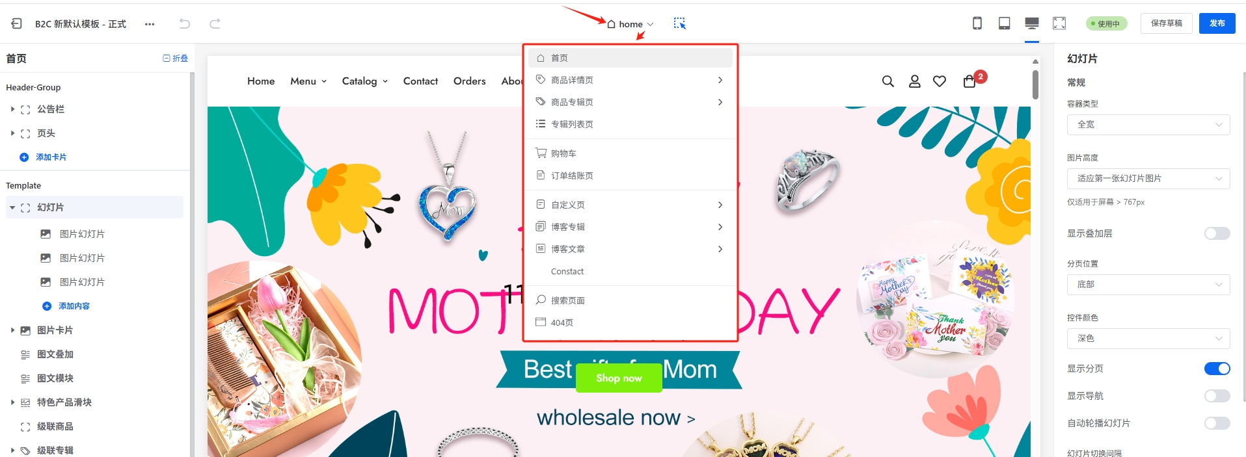Click the exit editor icon
Screen dimensions: 1246x457
17,23
